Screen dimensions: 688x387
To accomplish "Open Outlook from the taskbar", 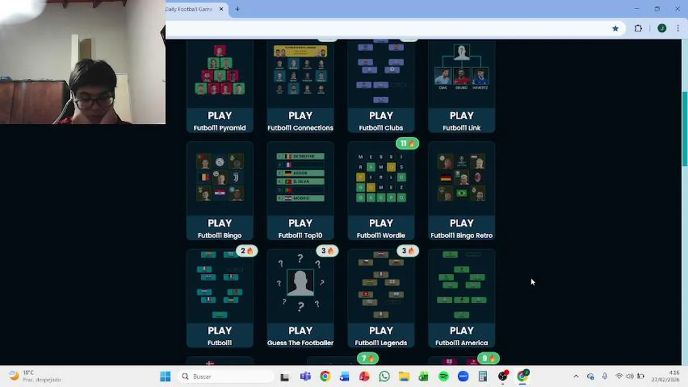I will (x=345, y=376).
